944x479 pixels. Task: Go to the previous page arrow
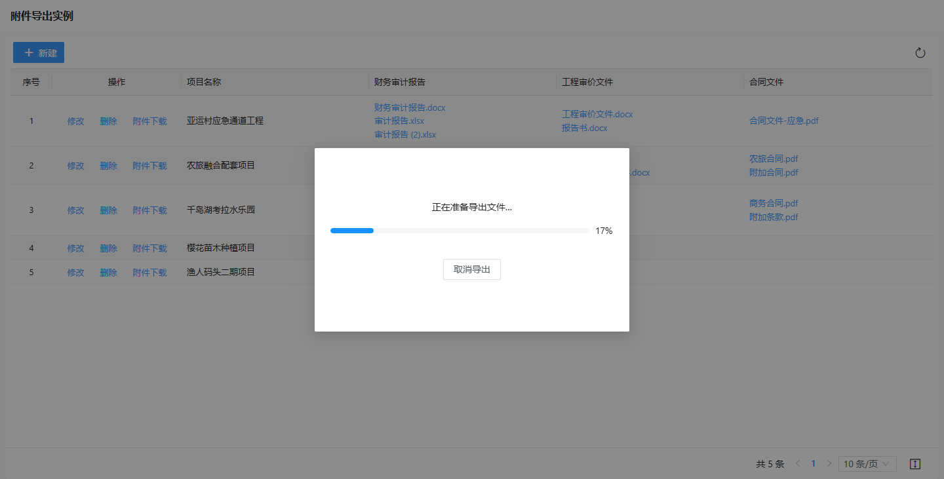pos(798,464)
